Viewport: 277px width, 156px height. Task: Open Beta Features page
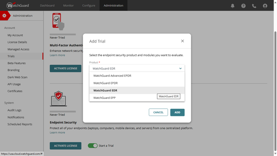17,63
